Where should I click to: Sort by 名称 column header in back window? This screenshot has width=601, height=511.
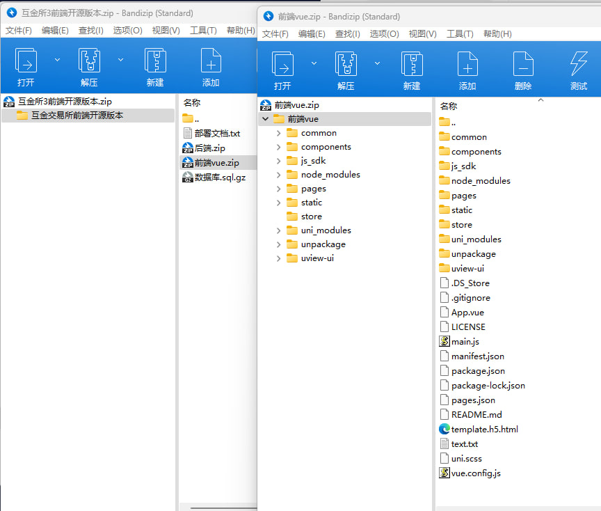(192, 103)
